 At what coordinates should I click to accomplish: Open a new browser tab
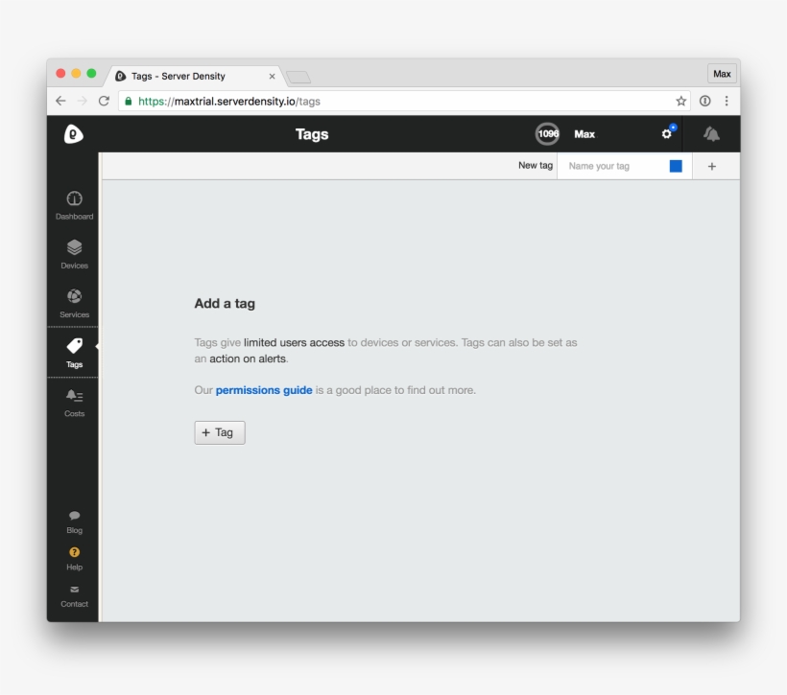pyautogui.click(x=298, y=76)
